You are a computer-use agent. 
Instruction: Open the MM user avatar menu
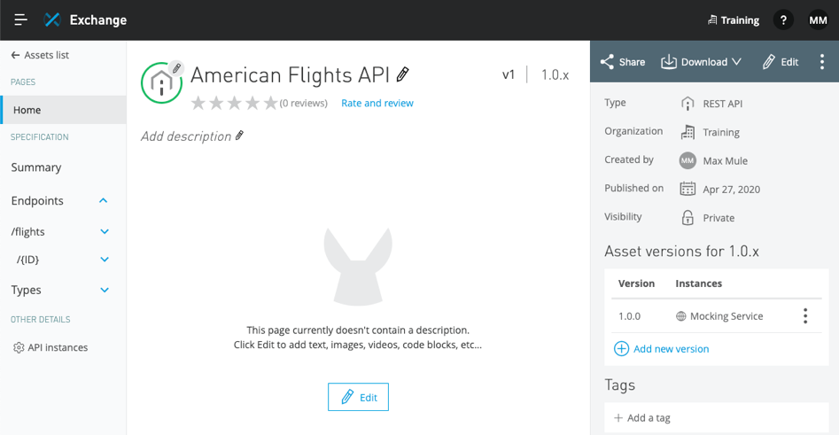click(x=818, y=20)
